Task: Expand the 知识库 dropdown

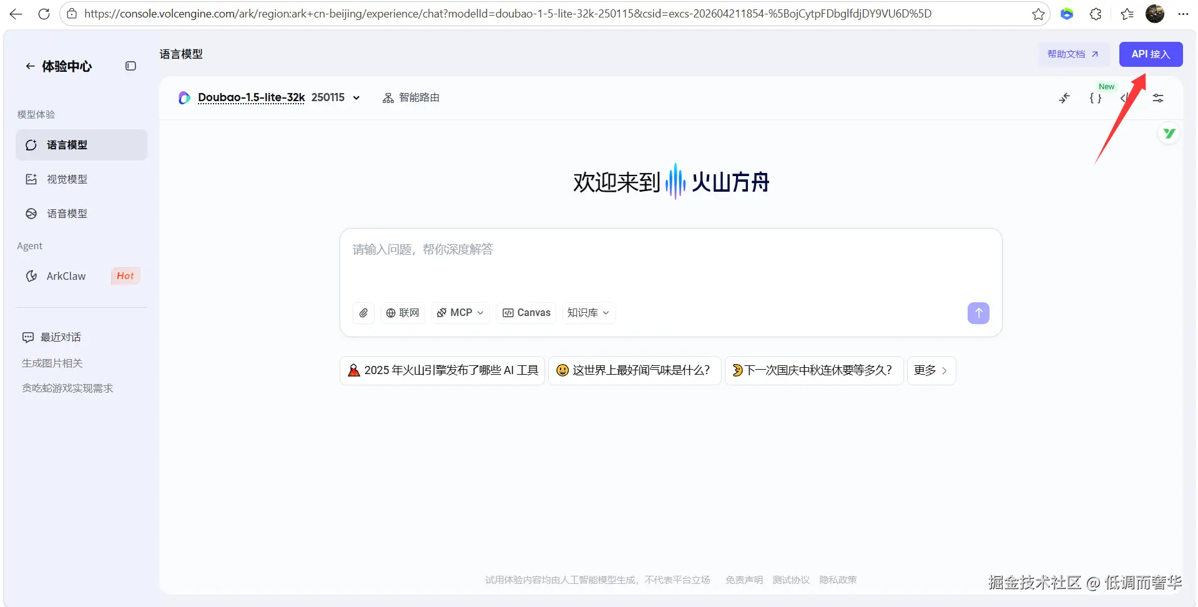Action: coord(588,313)
